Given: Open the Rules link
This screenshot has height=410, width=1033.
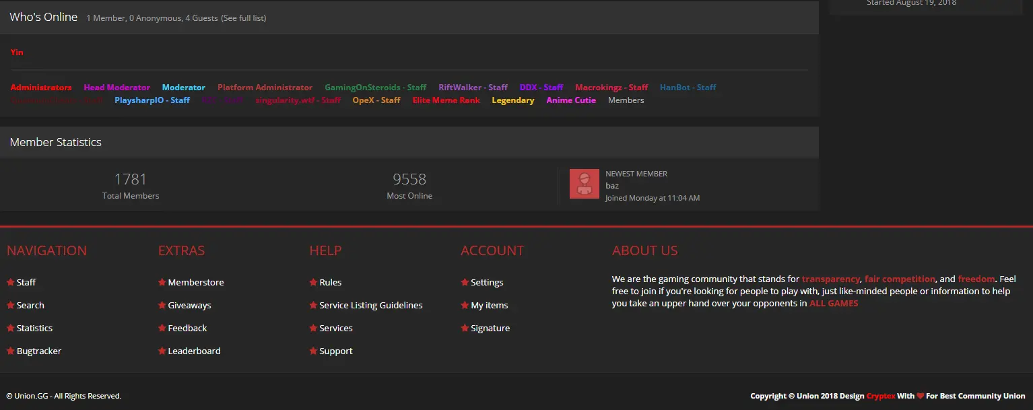Looking at the screenshot, I should point(331,282).
